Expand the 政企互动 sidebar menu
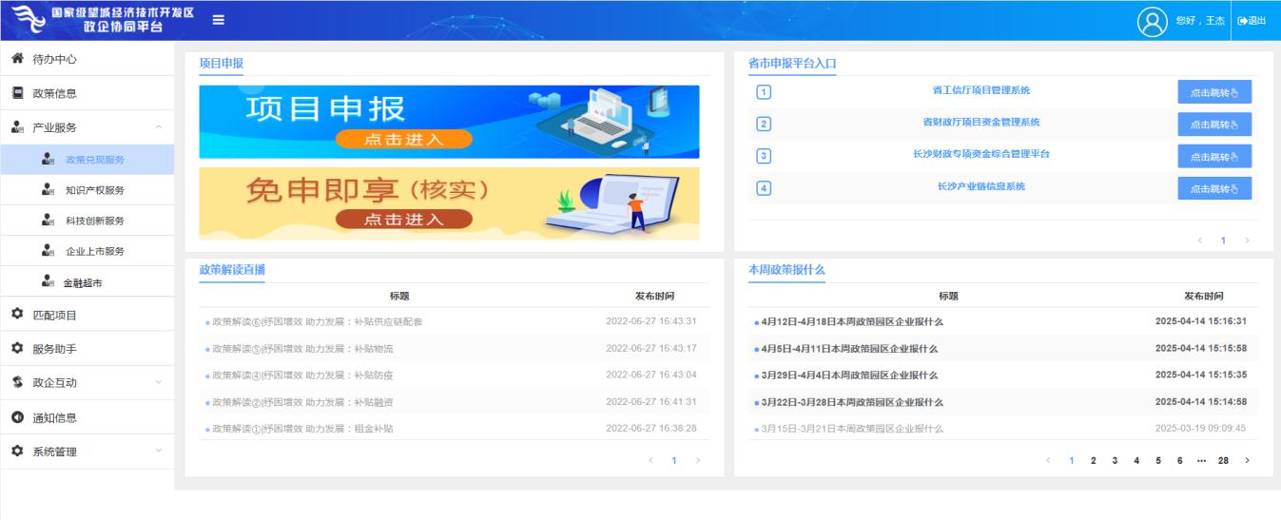 click(x=158, y=383)
